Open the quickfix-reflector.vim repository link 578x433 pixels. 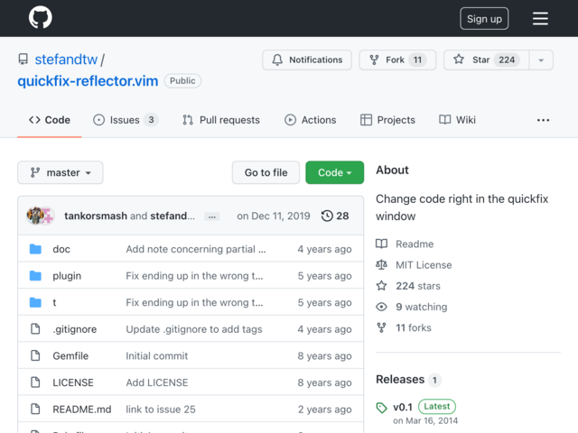[x=88, y=81]
